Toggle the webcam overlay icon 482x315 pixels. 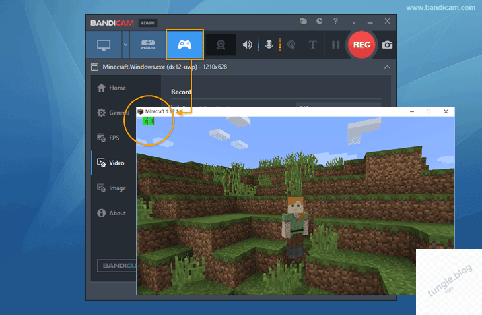click(221, 45)
